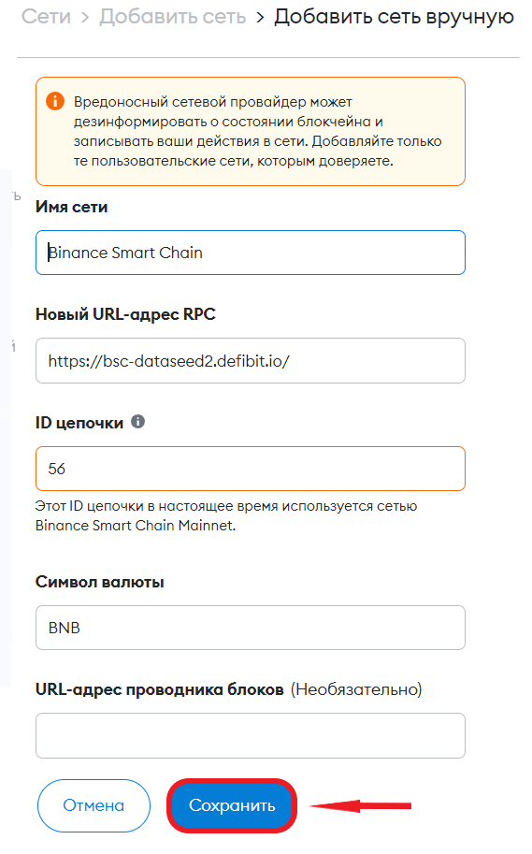Click the Символ валюты label
The height and width of the screenshot is (854, 532).
(100, 582)
